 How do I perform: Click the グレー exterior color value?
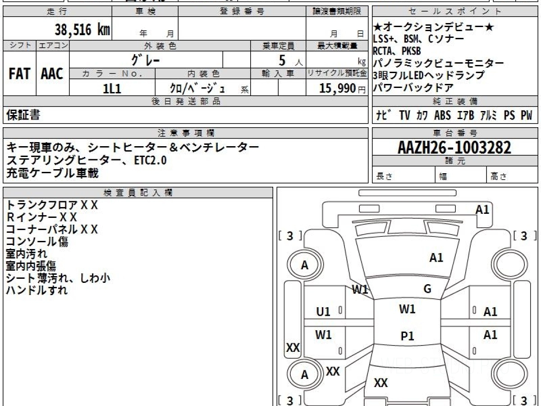coord(146,60)
